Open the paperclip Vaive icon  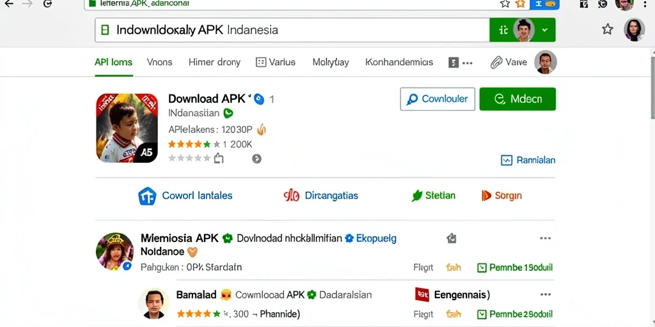click(x=496, y=63)
